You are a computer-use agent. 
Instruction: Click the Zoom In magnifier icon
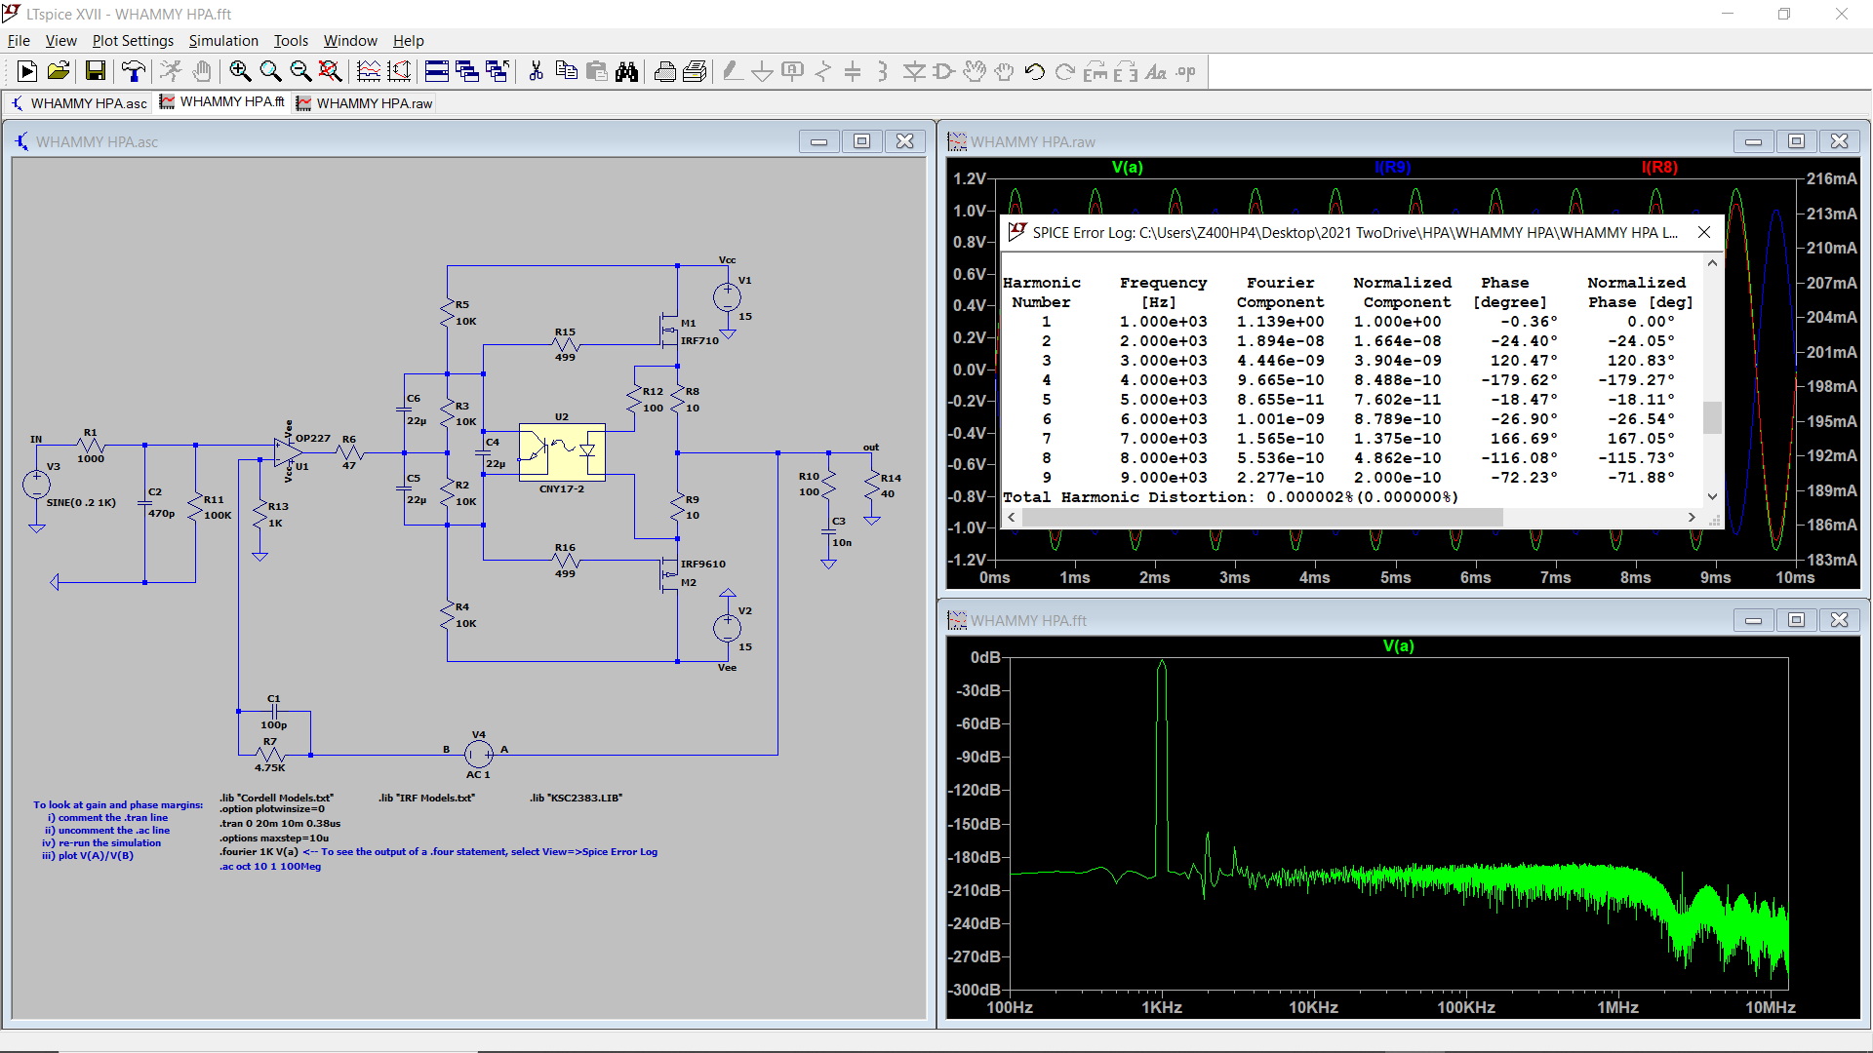[240, 71]
